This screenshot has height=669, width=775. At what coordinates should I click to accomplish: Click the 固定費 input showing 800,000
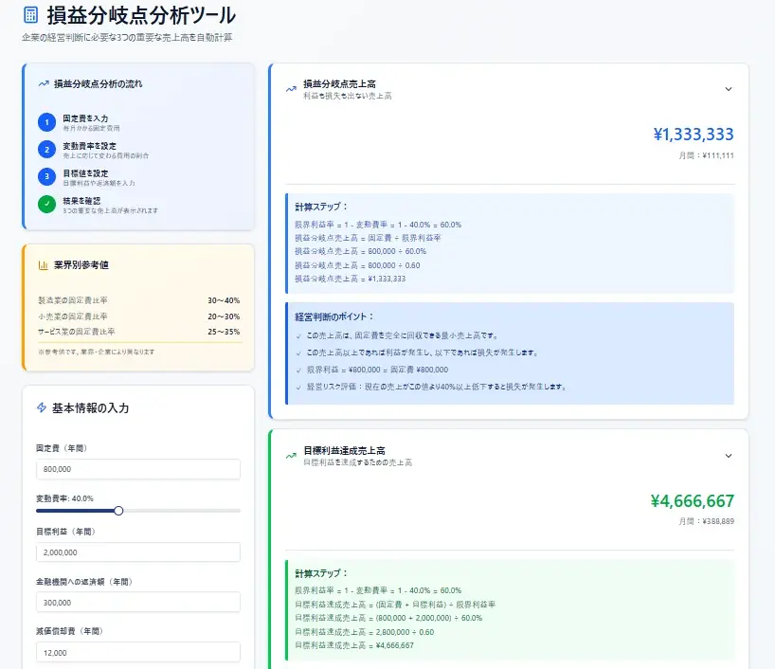pyautogui.click(x=137, y=468)
